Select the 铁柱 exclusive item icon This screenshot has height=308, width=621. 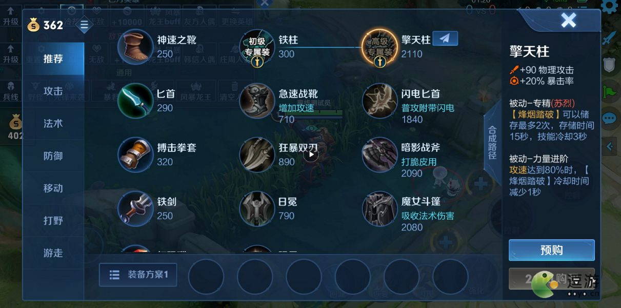(x=257, y=46)
